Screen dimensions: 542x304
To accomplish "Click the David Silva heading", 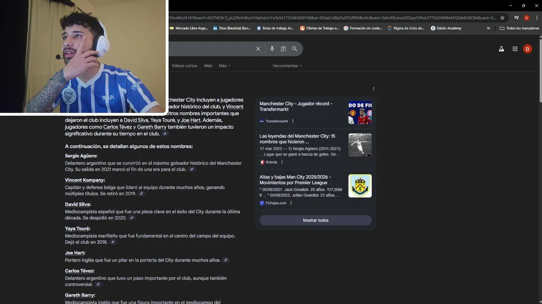I will tap(78, 204).
